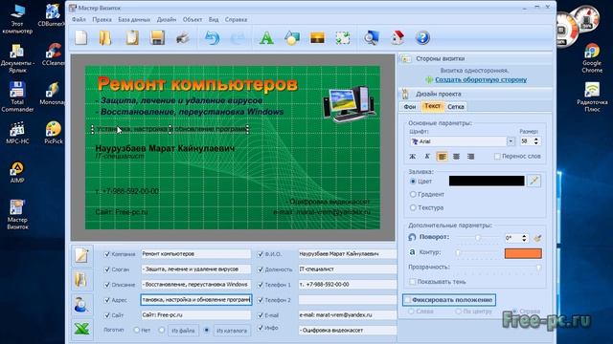Enable the Перенос слов checkbox
Screen dimensions: 613x344
(x=497, y=156)
